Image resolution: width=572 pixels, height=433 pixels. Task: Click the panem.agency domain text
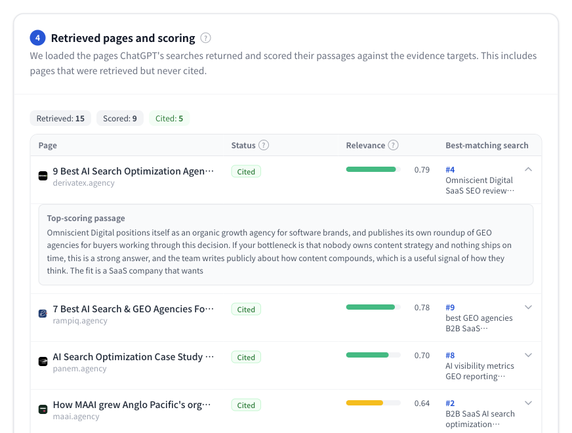80,369
